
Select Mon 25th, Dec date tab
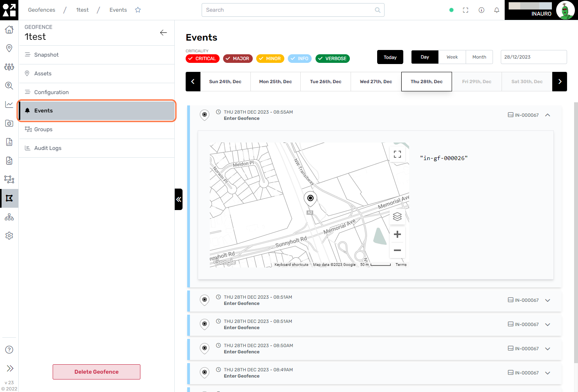[275, 82]
